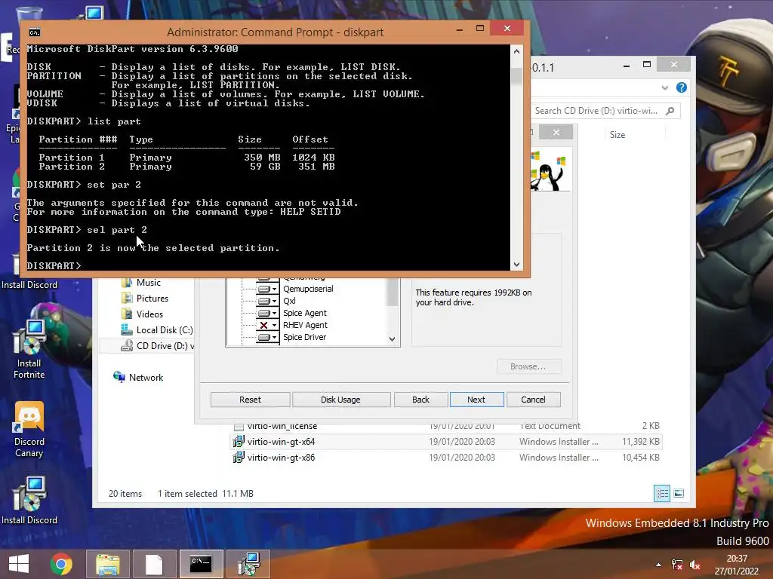The height and width of the screenshot is (579, 773).
Task: Switch to the installer taskbar button
Action: pyautogui.click(x=248, y=564)
